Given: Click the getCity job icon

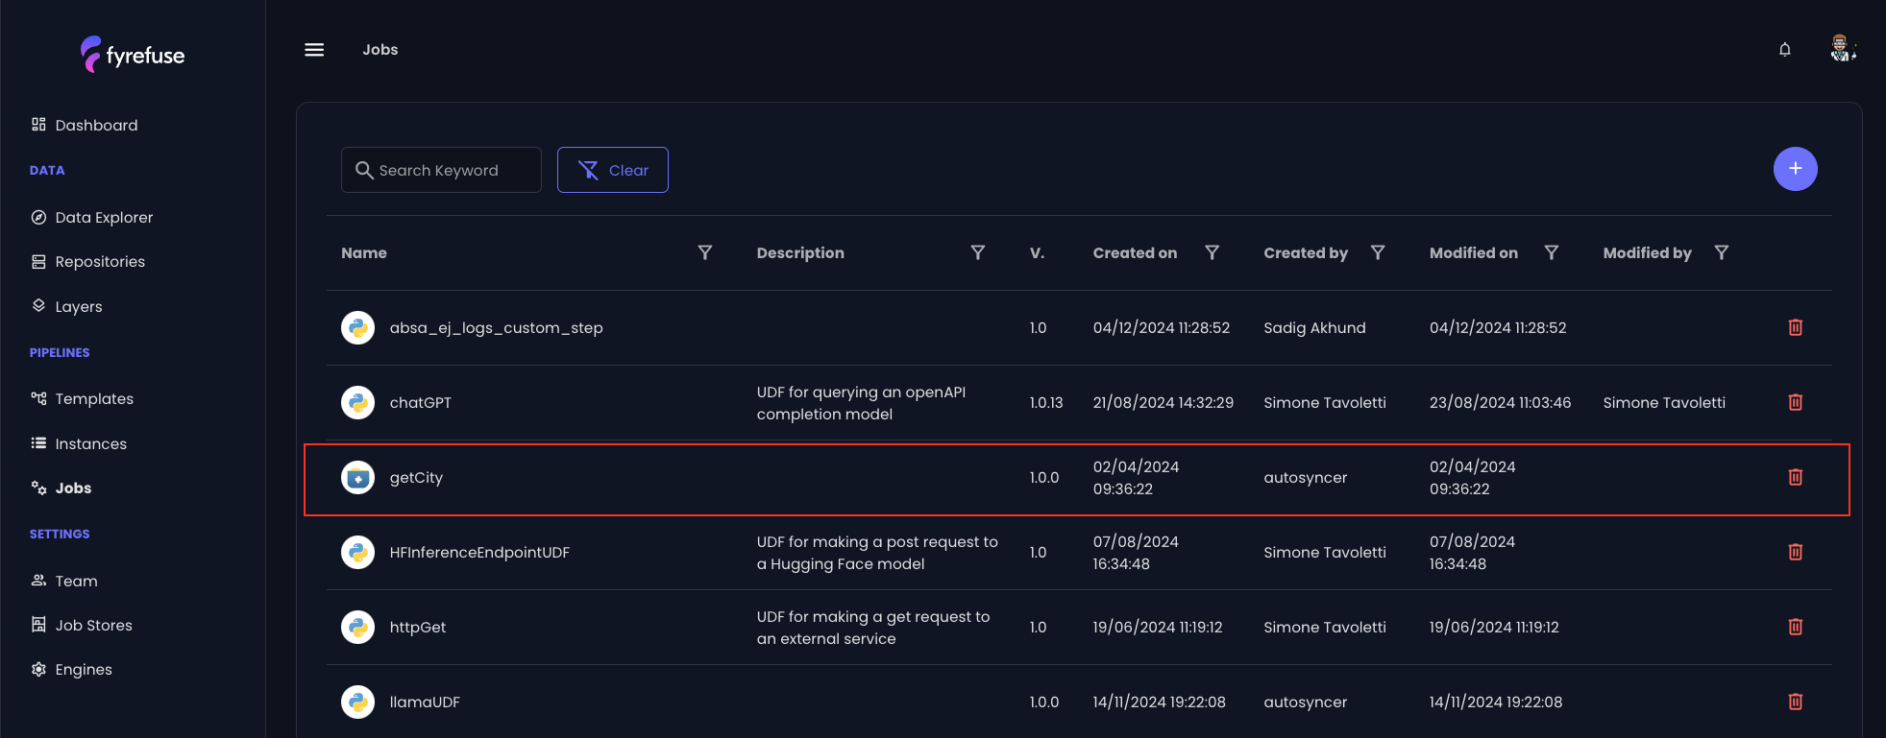Looking at the screenshot, I should (357, 477).
